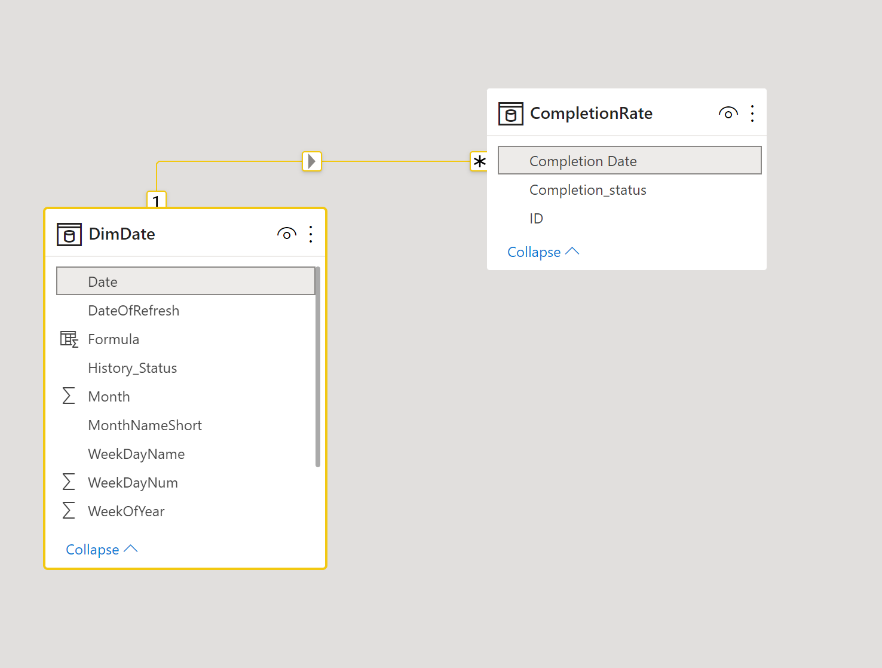This screenshot has height=668, width=882.
Task: Select the WeekDayName field
Action: (136, 454)
